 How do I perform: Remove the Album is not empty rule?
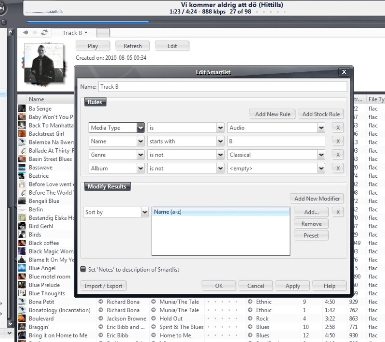[x=338, y=168]
